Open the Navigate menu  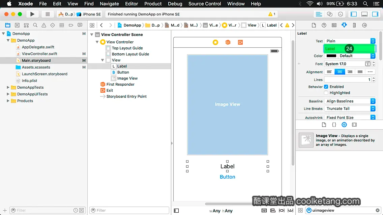coord(109,4)
